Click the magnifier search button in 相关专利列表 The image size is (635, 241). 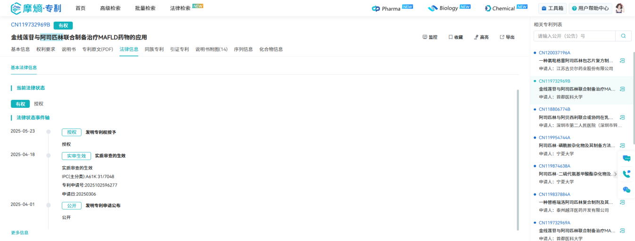coord(623,36)
